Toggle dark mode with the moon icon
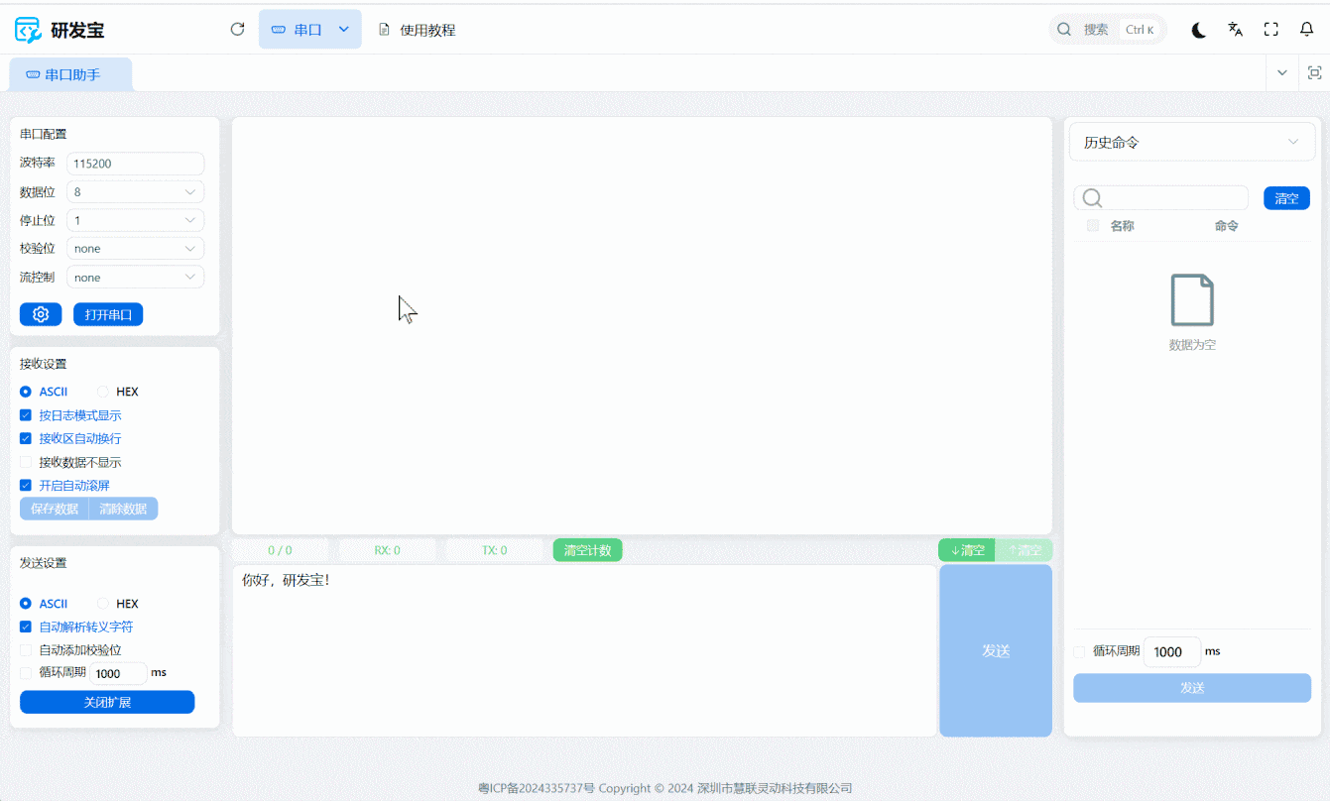1330x801 pixels. pos(1198,30)
